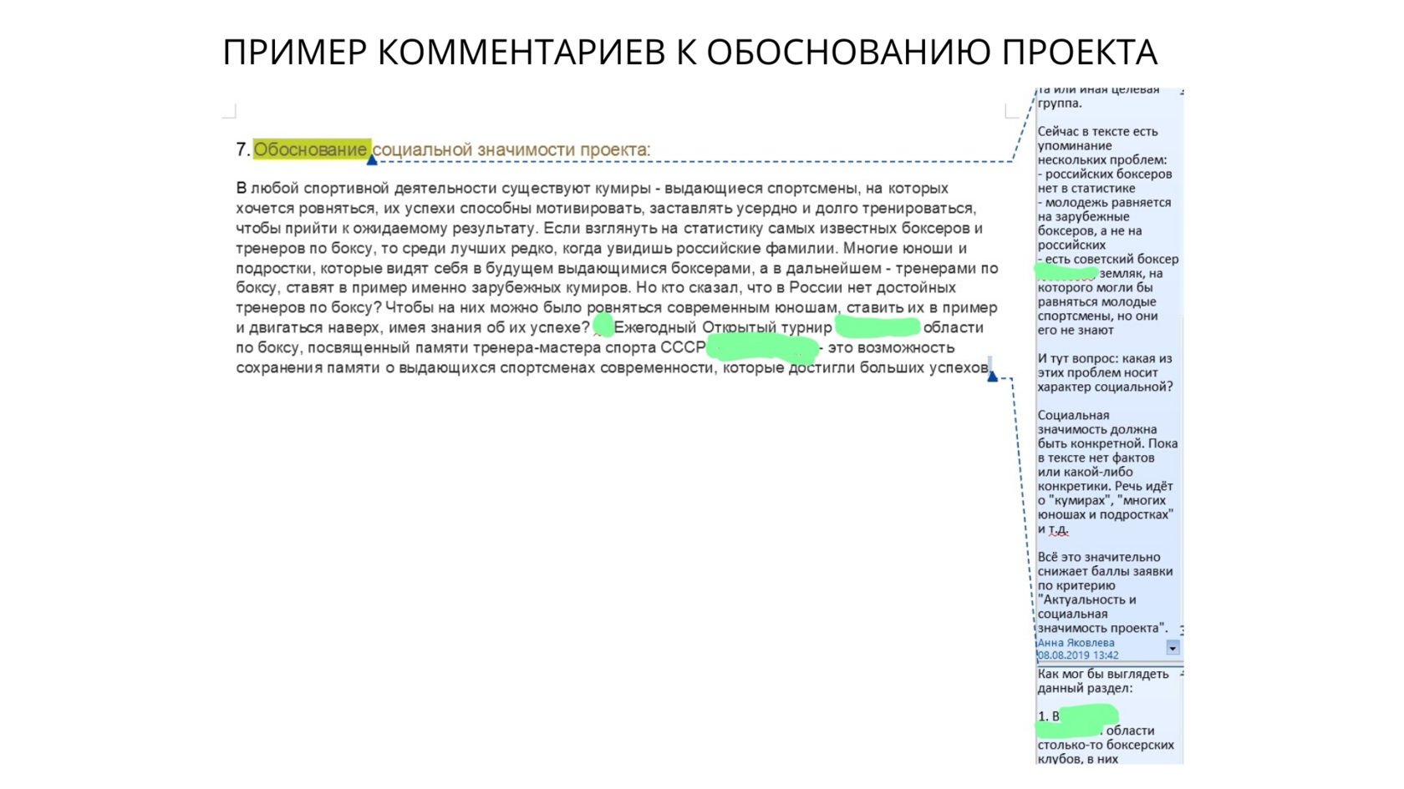The width and height of the screenshot is (1404, 789).
Task: Click the comment anchor marker under 'Обоснование'
Action: click(372, 159)
